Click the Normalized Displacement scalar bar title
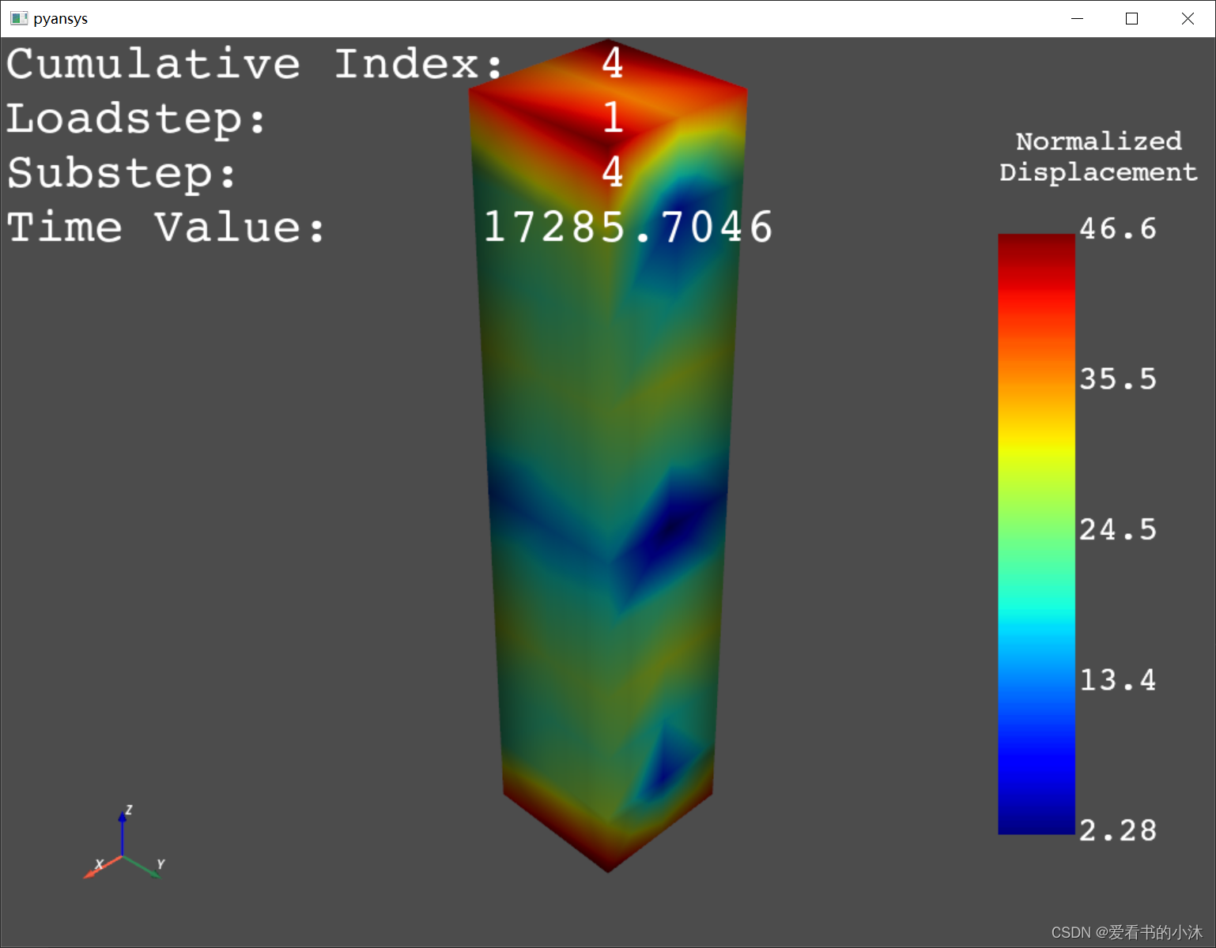This screenshot has height=948, width=1216. pyautogui.click(x=1098, y=156)
